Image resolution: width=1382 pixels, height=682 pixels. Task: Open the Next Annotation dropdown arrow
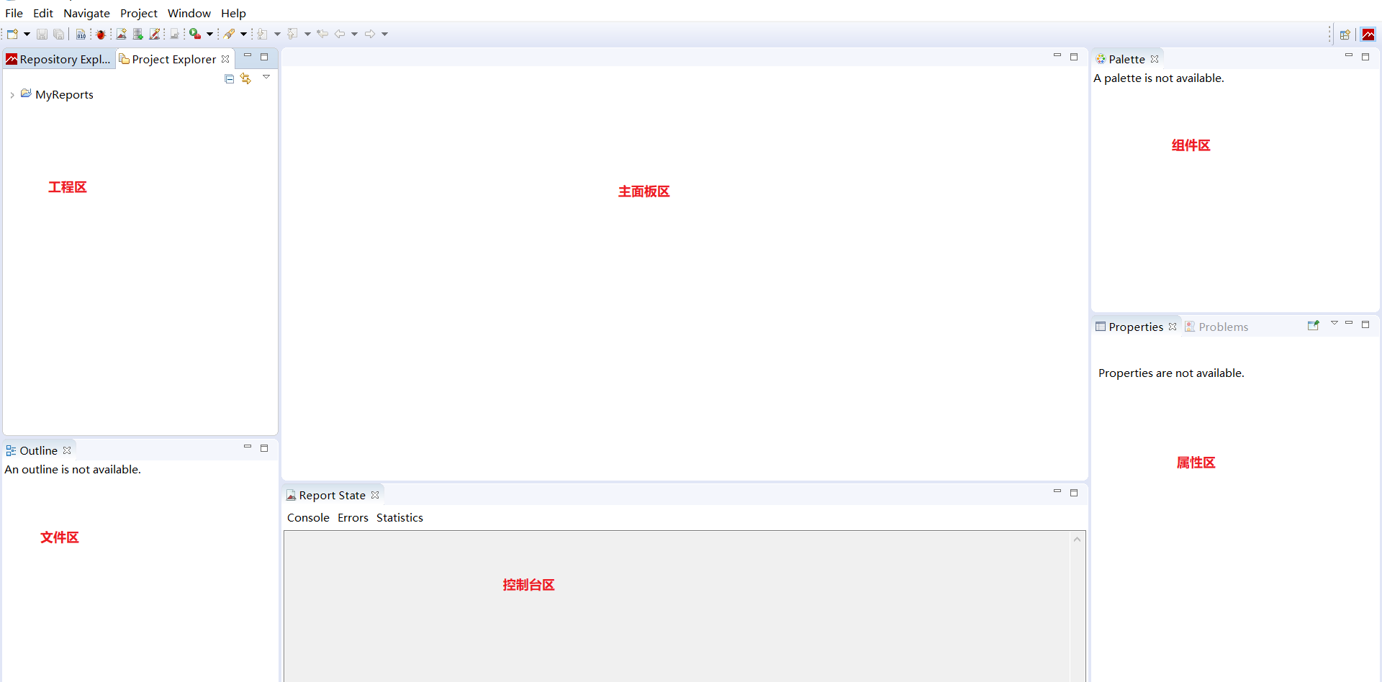(277, 34)
